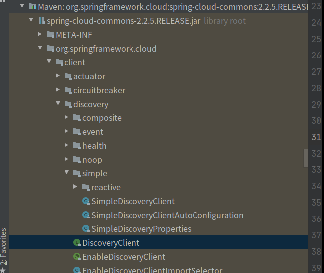This screenshot has width=324, height=273.
Task: Click the META-INF folder icon
Action: pos(51,35)
